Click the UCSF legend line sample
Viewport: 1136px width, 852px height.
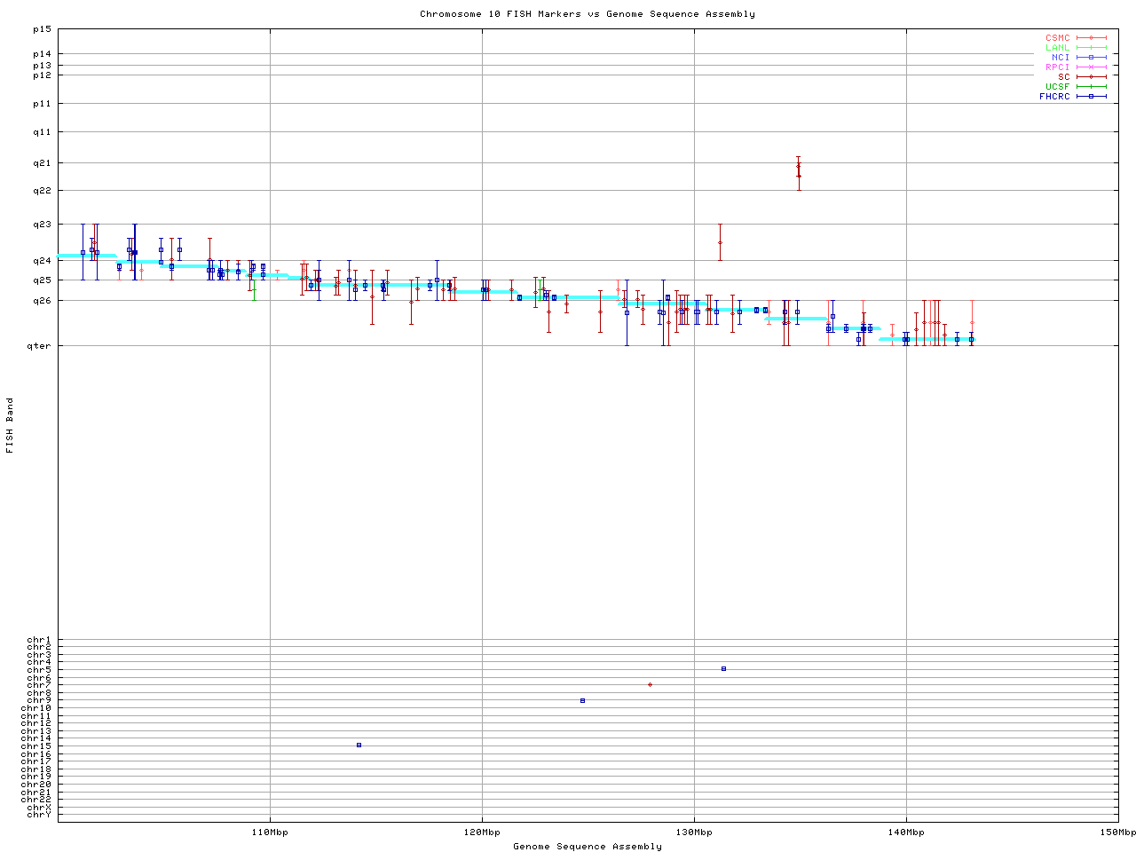coord(1091,87)
